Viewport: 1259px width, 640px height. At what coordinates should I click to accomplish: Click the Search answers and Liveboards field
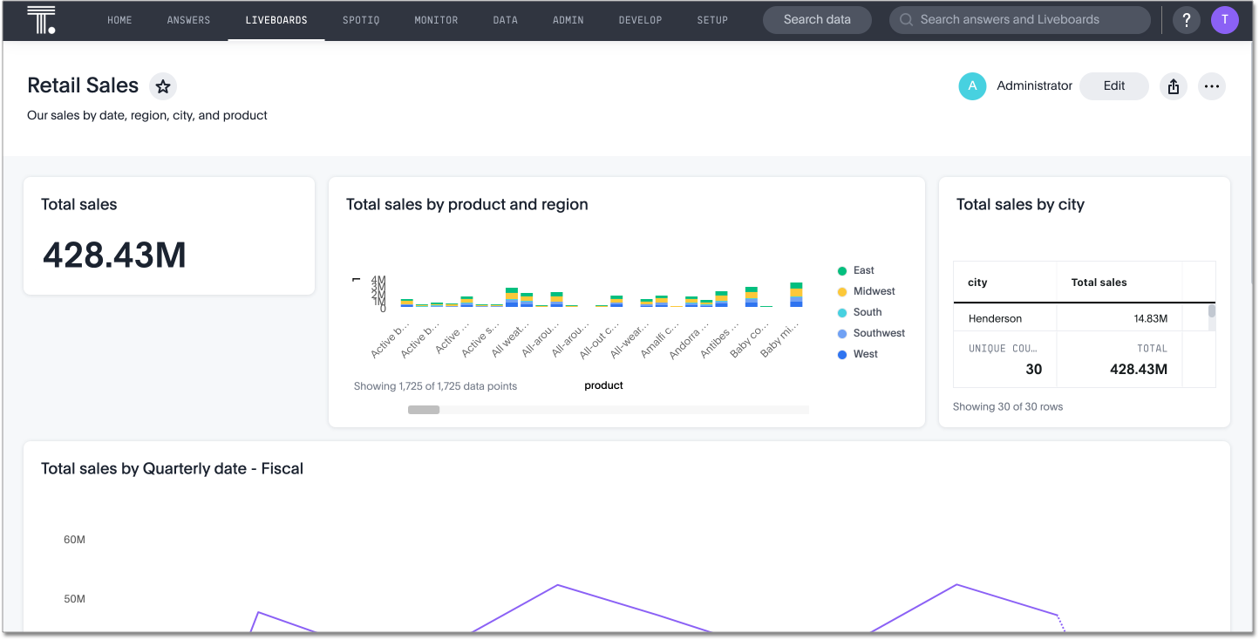pos(1020,19)
